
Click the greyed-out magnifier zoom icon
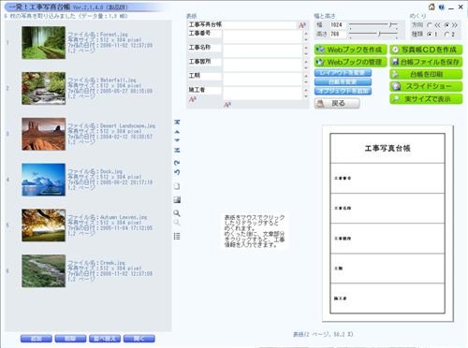point(177,223)
